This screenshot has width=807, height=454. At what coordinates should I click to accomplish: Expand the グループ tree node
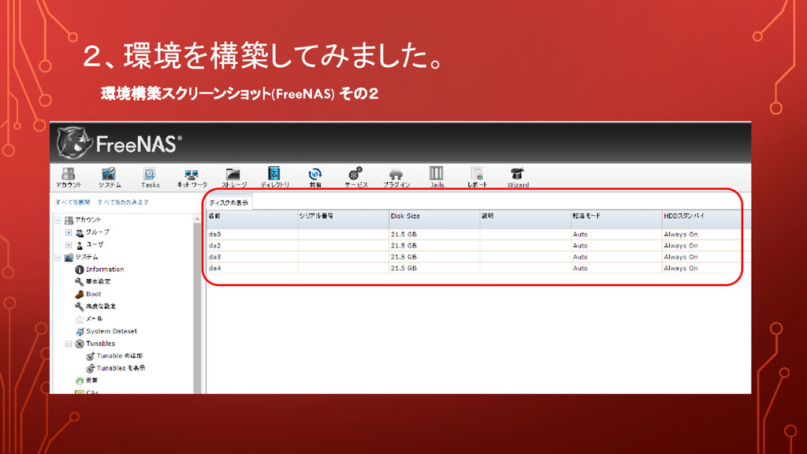[x=69, y=233]
